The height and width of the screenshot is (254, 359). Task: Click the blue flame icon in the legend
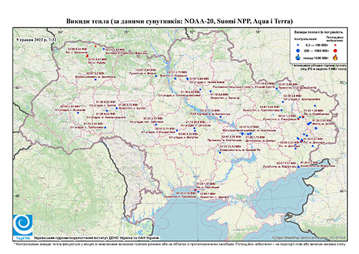tap(298, 57)
